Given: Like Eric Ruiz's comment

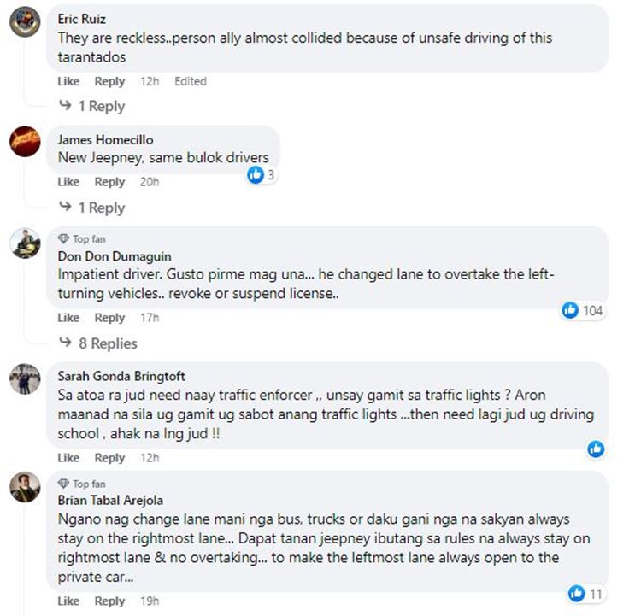Looking at the screenshot, I should (68, 82).
